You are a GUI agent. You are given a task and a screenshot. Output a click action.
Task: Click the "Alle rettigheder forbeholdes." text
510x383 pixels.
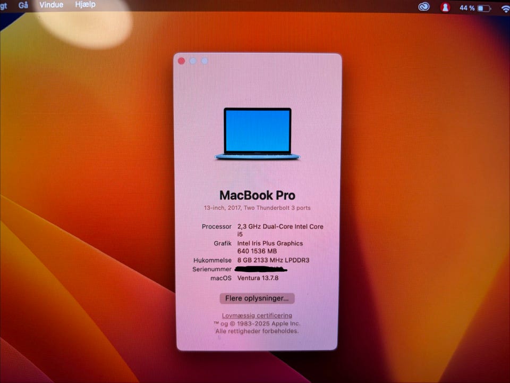[x=257, y=331]
